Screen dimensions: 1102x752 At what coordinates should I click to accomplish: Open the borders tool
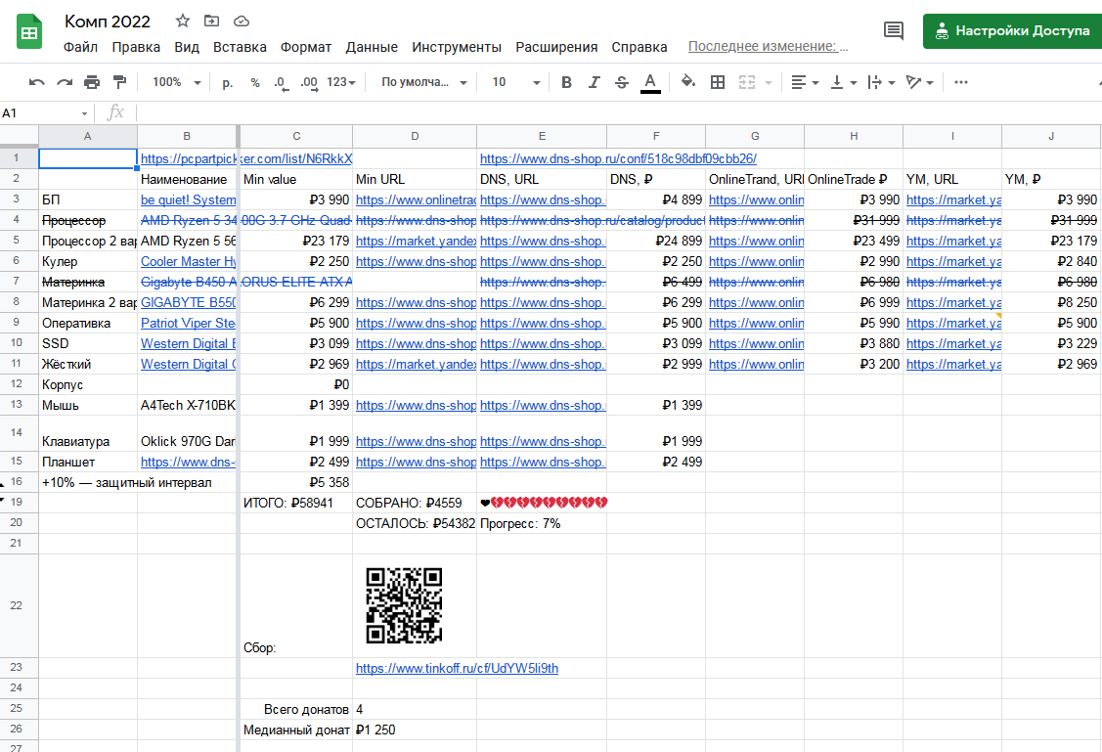click(x=718, y=82)
